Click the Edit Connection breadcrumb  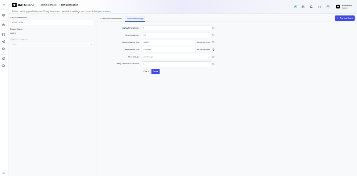[x=70, y=5]
